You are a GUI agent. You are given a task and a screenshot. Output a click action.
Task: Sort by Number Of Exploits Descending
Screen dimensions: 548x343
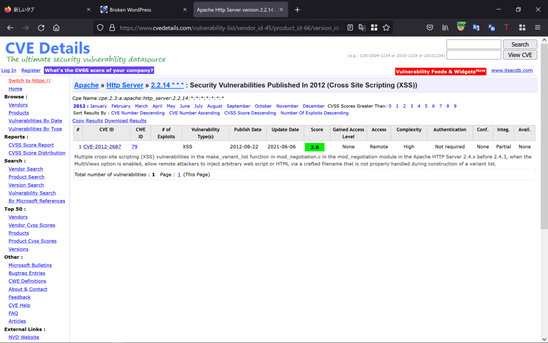point(314,113)
